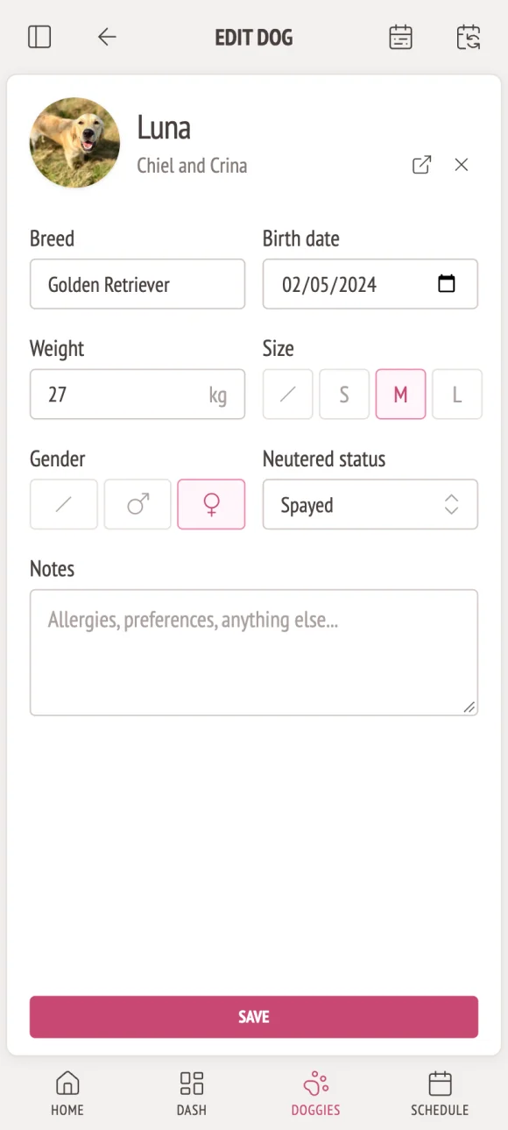Save the dog details
508x1130 pixels.
pos(254,1017)
